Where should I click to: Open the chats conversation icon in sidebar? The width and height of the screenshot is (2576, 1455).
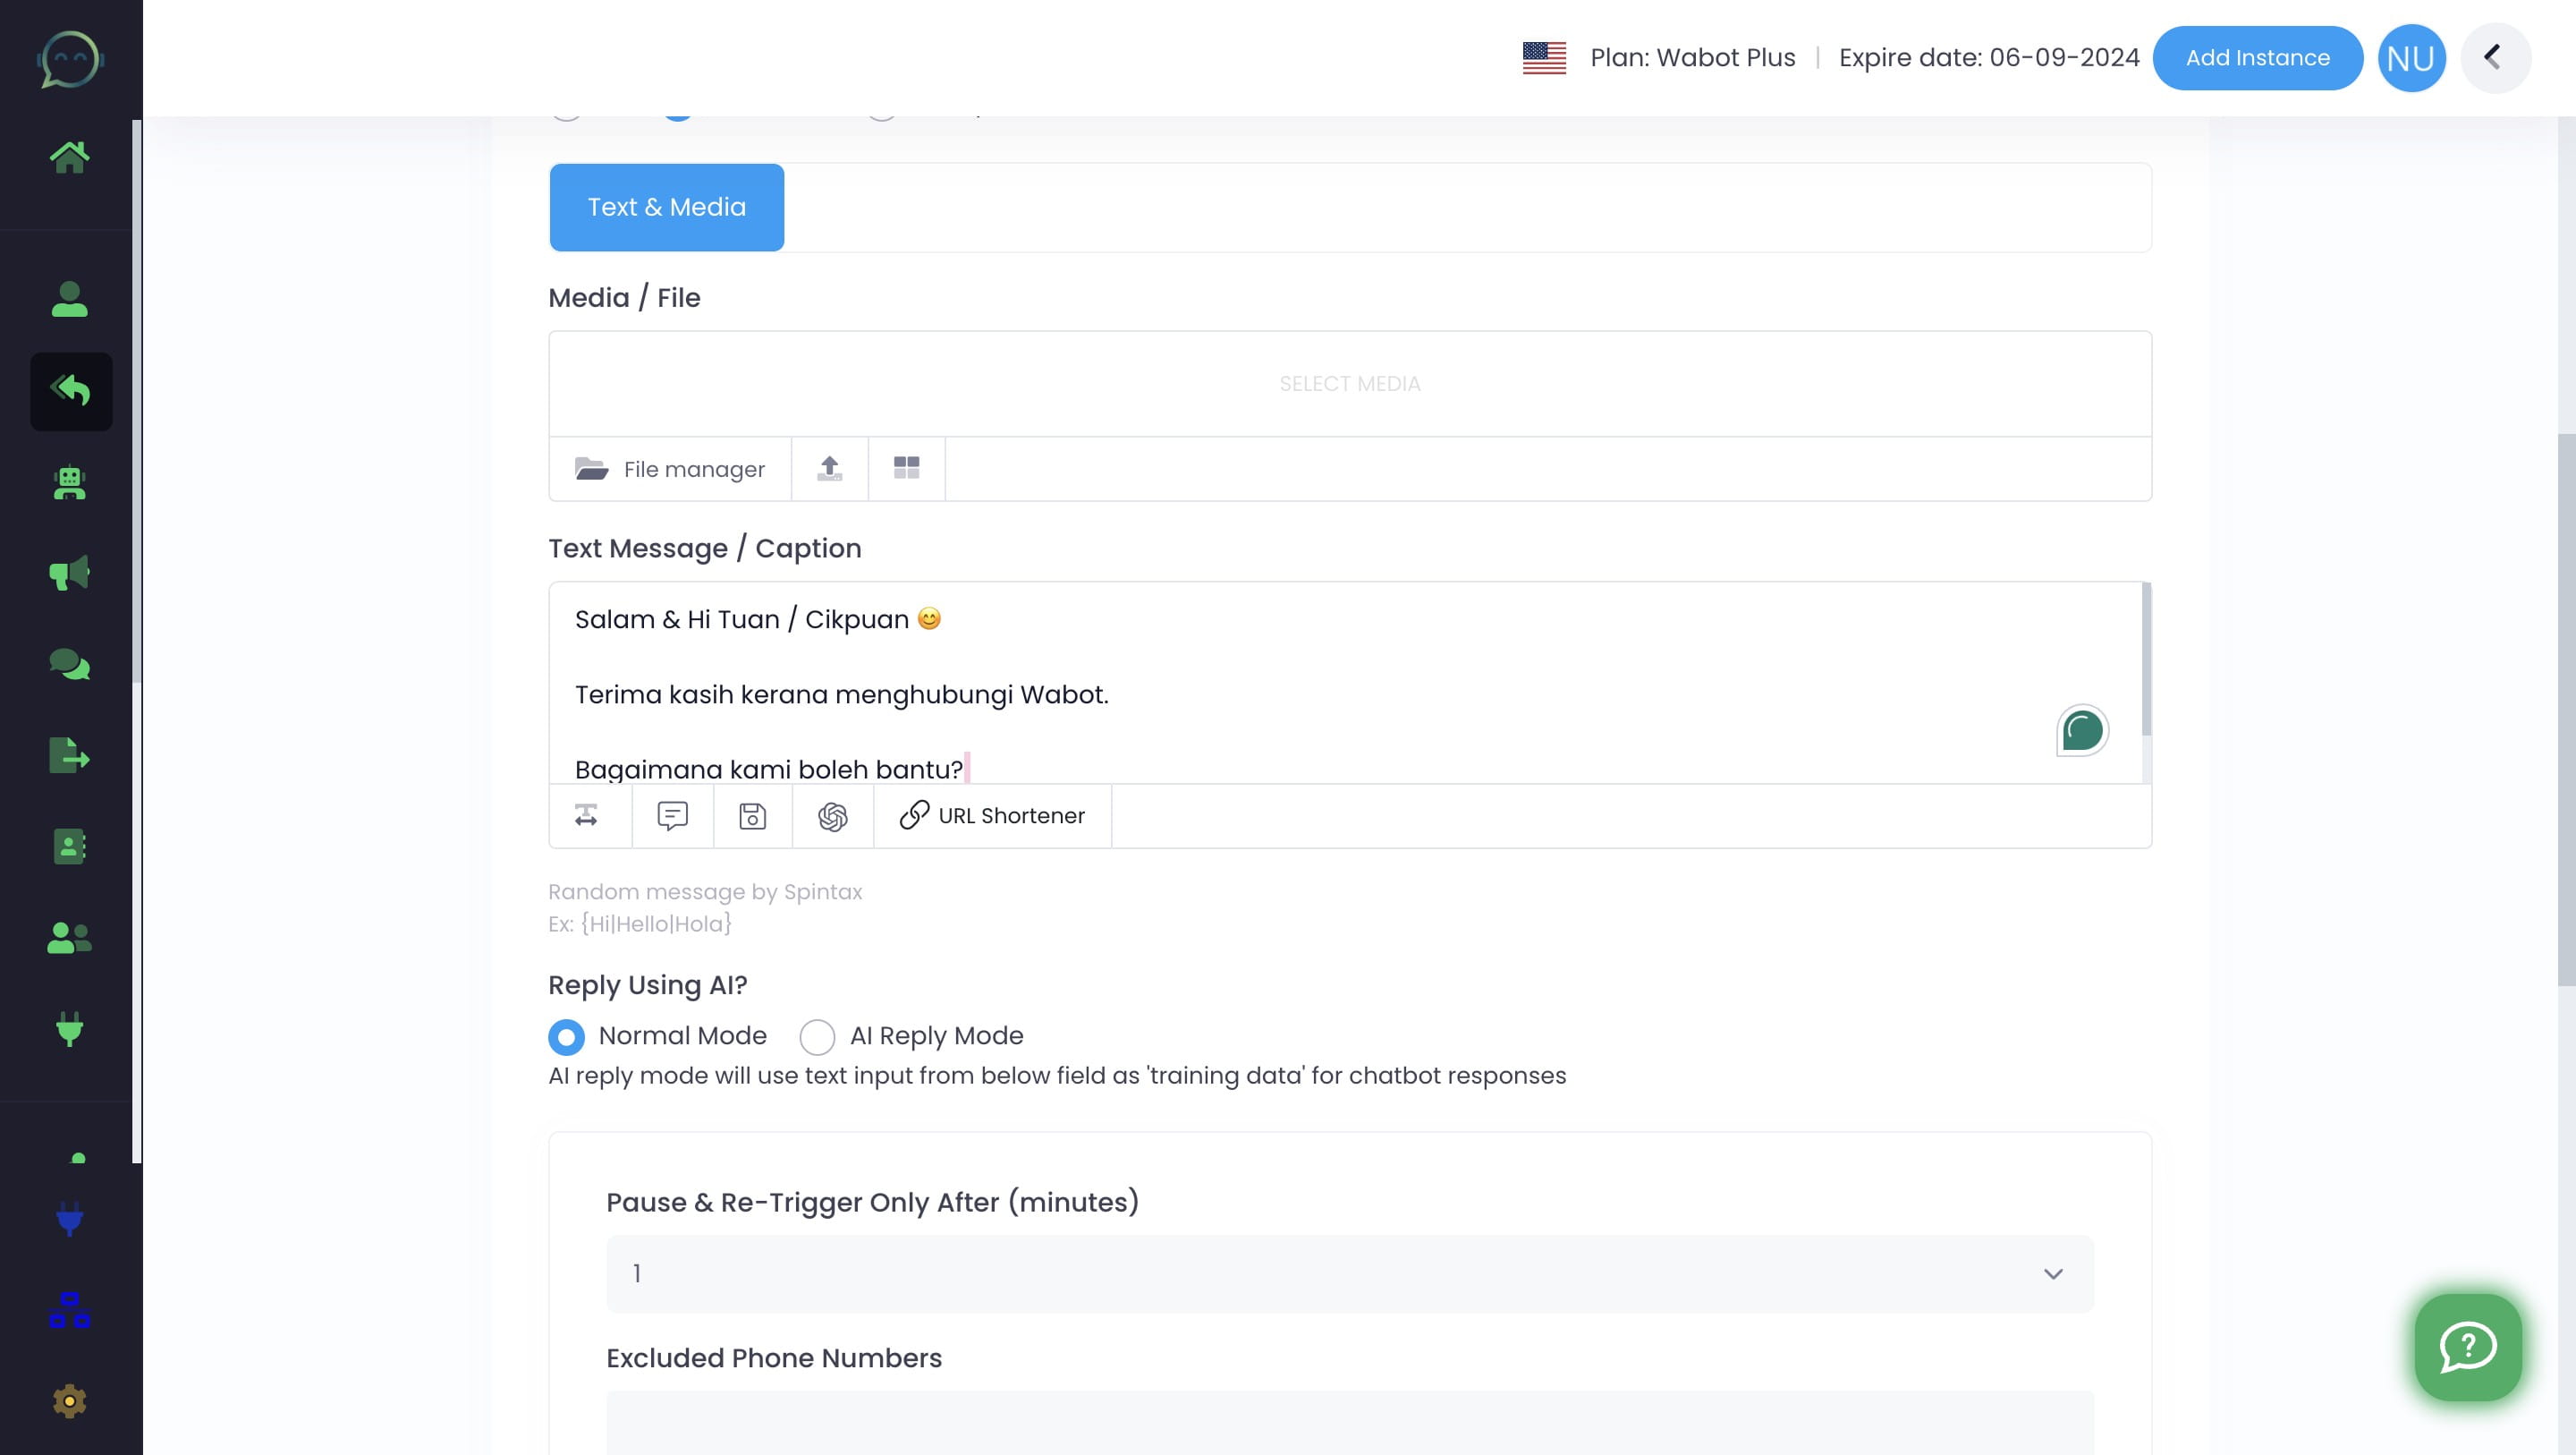click(x=69, y=665)
